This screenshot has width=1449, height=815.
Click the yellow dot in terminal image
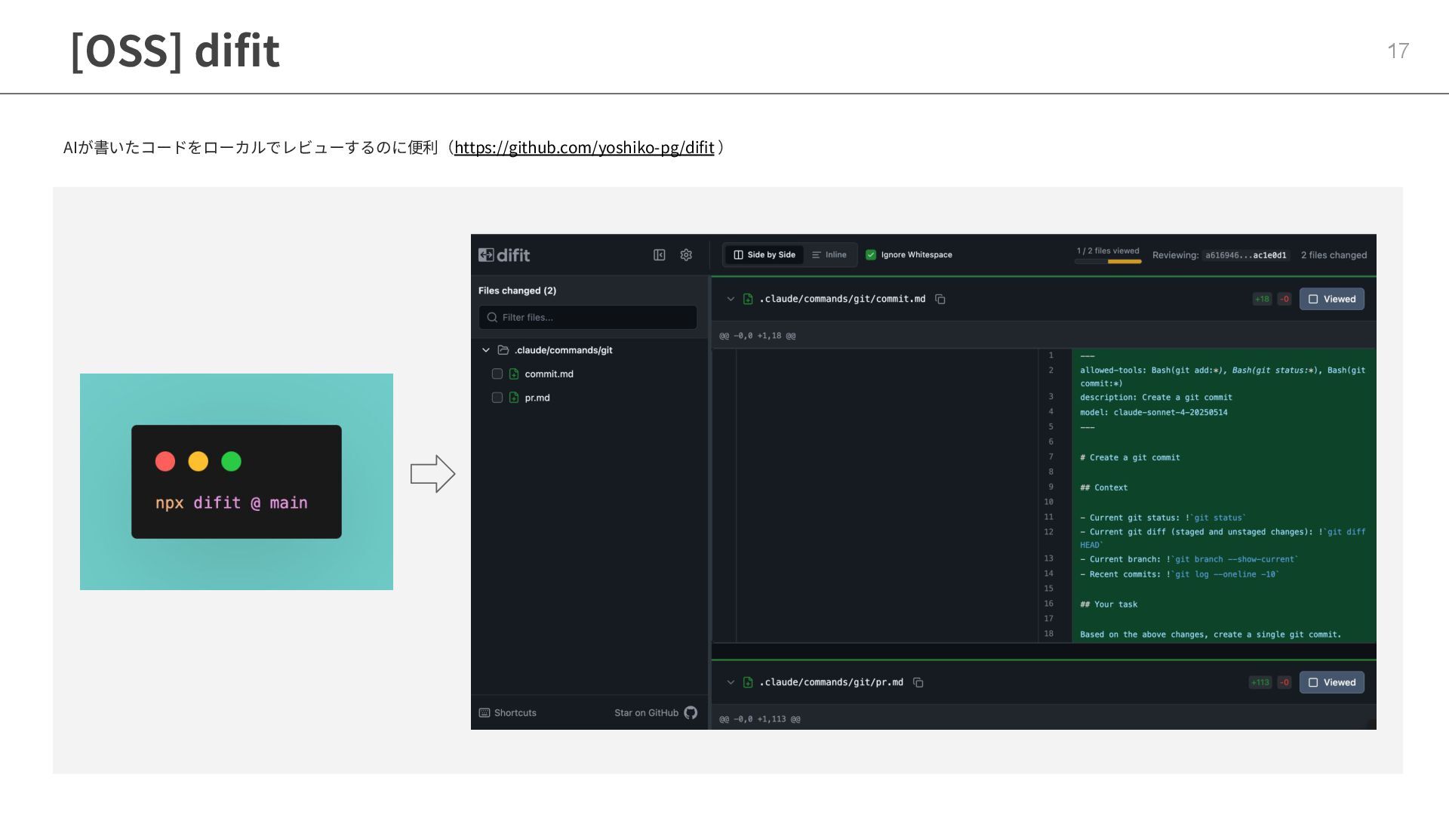(198, 461)
